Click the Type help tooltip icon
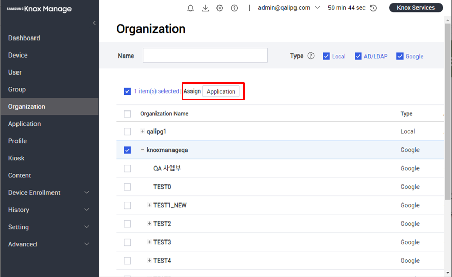Image resolution: width=452 pixels, height=277 pixels. click(311, 56)
